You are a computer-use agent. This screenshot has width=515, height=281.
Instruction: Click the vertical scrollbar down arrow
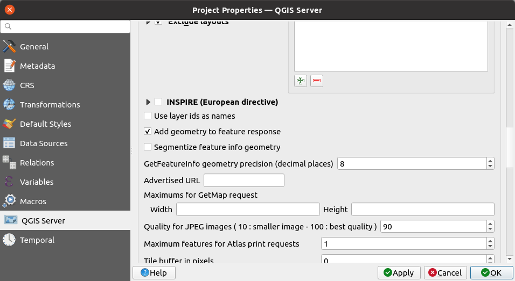point(510,259)
